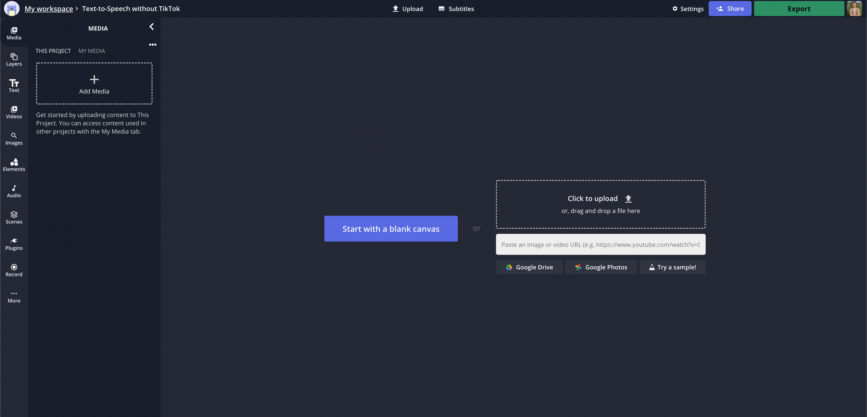Click Start with a blank canvas

[391, 229]
